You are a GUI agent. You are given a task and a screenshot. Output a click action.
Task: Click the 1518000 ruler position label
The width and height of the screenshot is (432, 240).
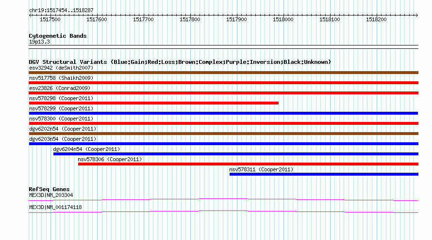[283, 19]
